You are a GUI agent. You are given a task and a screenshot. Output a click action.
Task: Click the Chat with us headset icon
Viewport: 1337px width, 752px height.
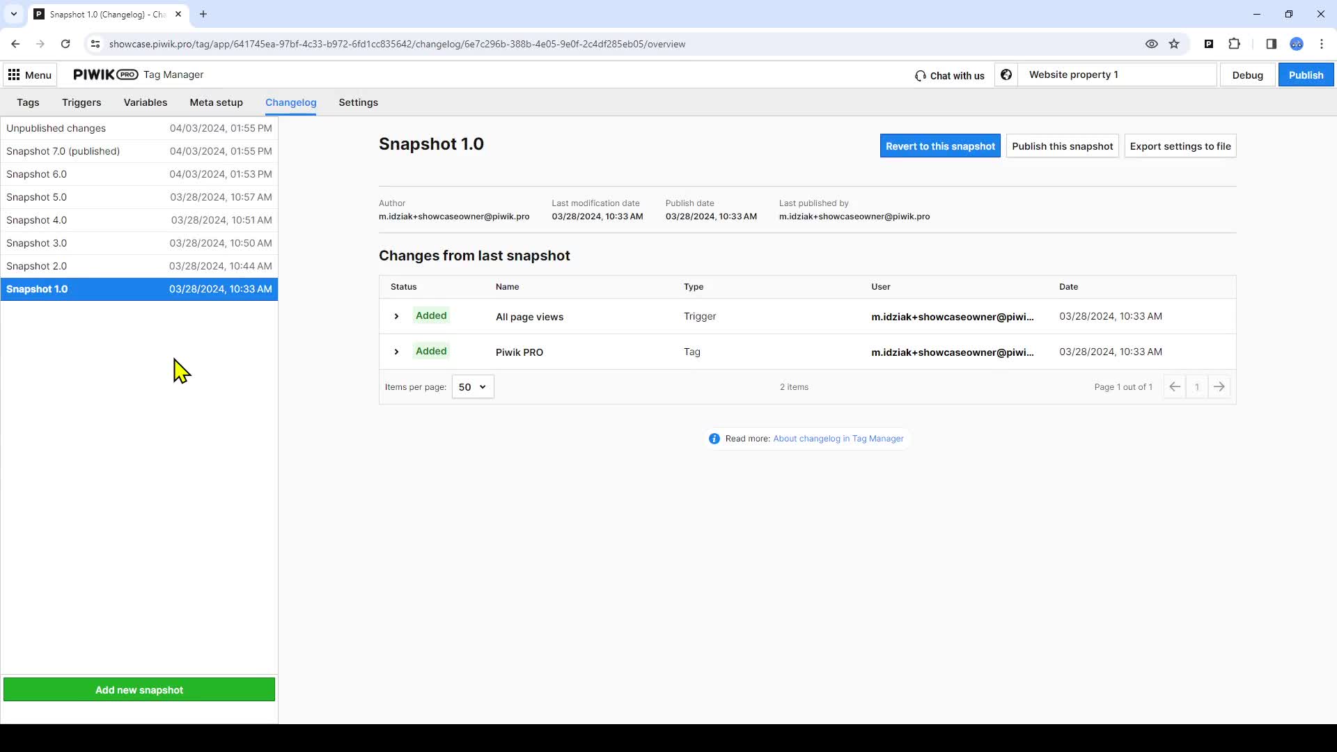921,76
